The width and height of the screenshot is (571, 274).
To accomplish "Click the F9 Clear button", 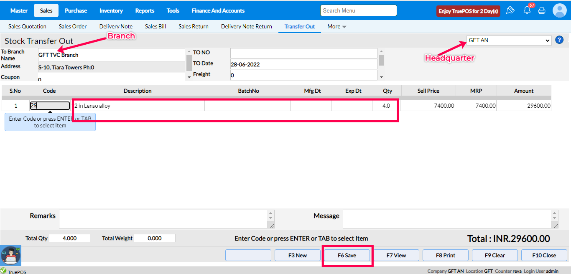I will point(495,255).
